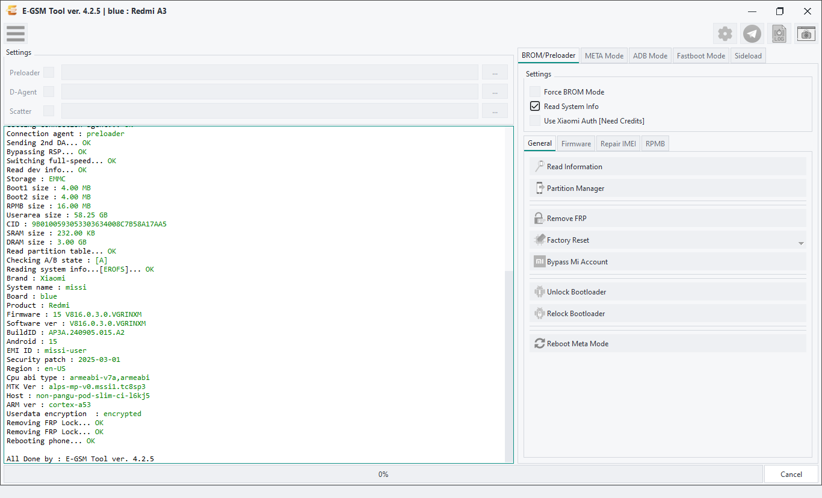Screen dimensions: 822x498
Task: Click the 'MTK Ver' log line
Action: pos(76,387)
